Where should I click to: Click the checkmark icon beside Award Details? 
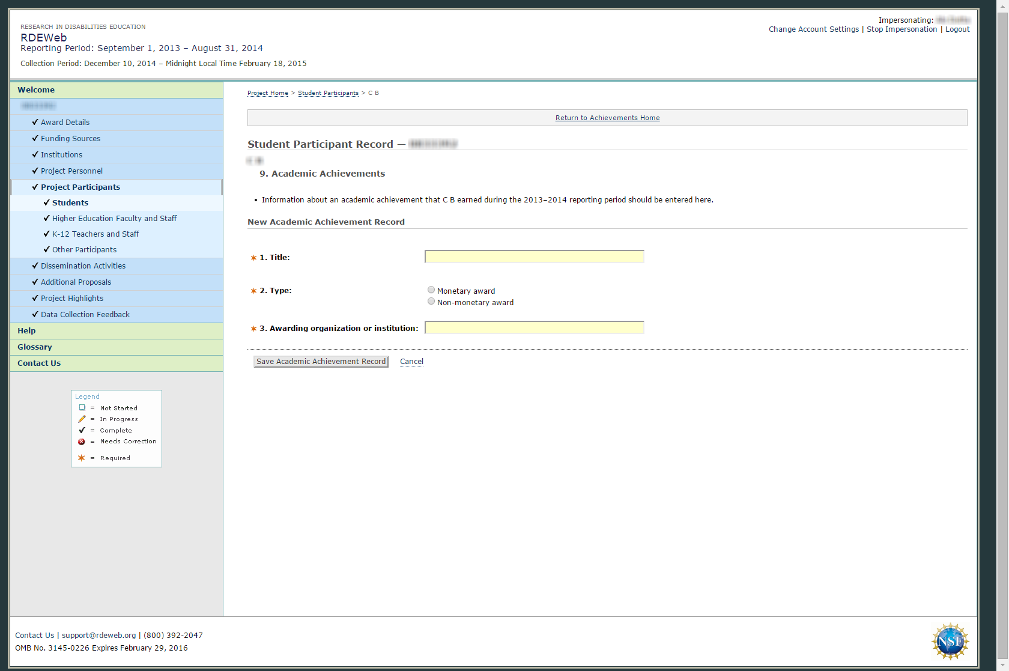[35, 122]
